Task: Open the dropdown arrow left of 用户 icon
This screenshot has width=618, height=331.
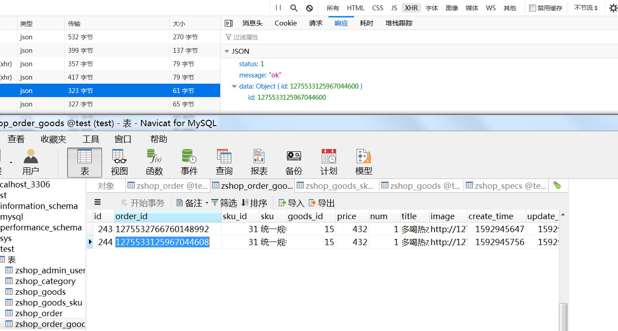Action: 11,162
